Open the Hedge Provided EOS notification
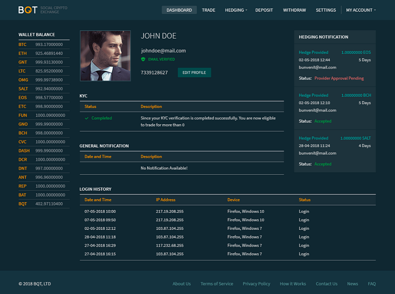 pos(335,65)
